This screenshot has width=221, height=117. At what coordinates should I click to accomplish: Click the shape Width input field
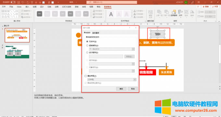[x=210, y=17]
